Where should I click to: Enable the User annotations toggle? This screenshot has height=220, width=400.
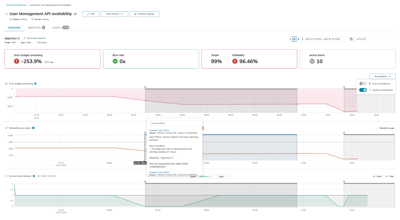tap(363, 84)
